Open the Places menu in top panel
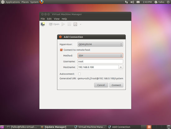The image size is (171, 129). coord(25,2)
